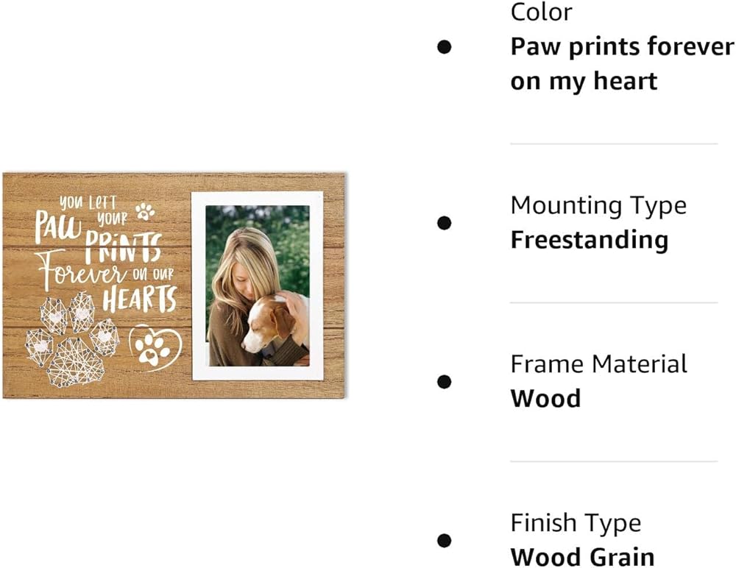
Task: Click the bullet beside Mounting Type
Action: (445, 222)
